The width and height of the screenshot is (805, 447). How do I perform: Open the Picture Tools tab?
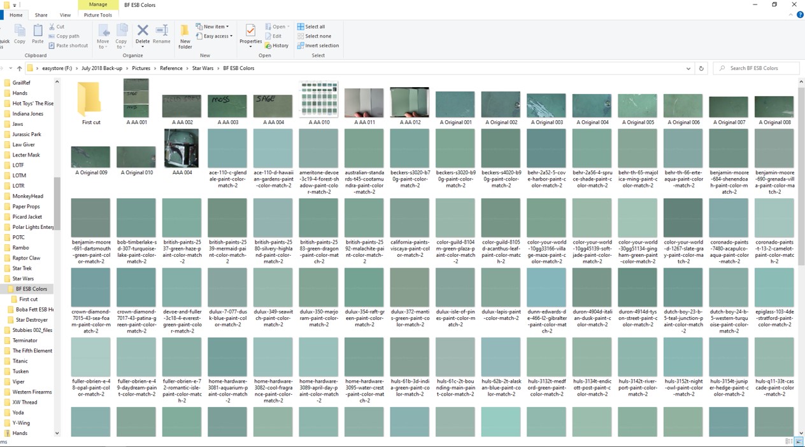(97, 15)
